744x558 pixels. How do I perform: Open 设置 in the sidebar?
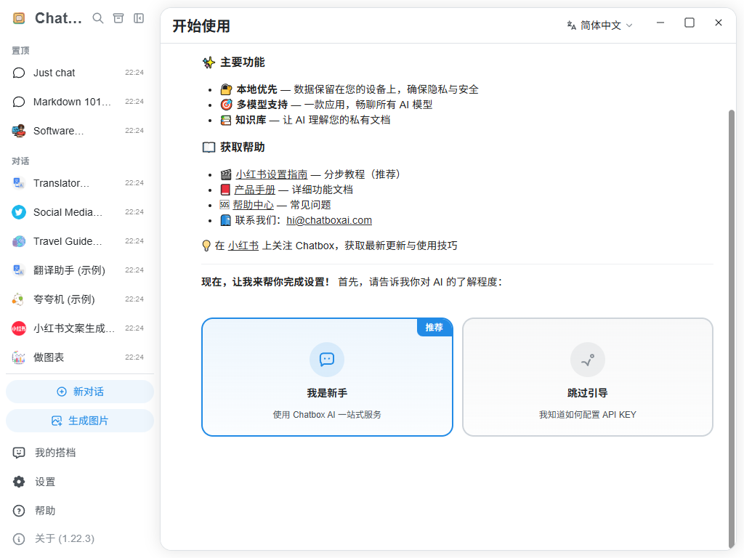pyautogui.click(x=78, y=482)
